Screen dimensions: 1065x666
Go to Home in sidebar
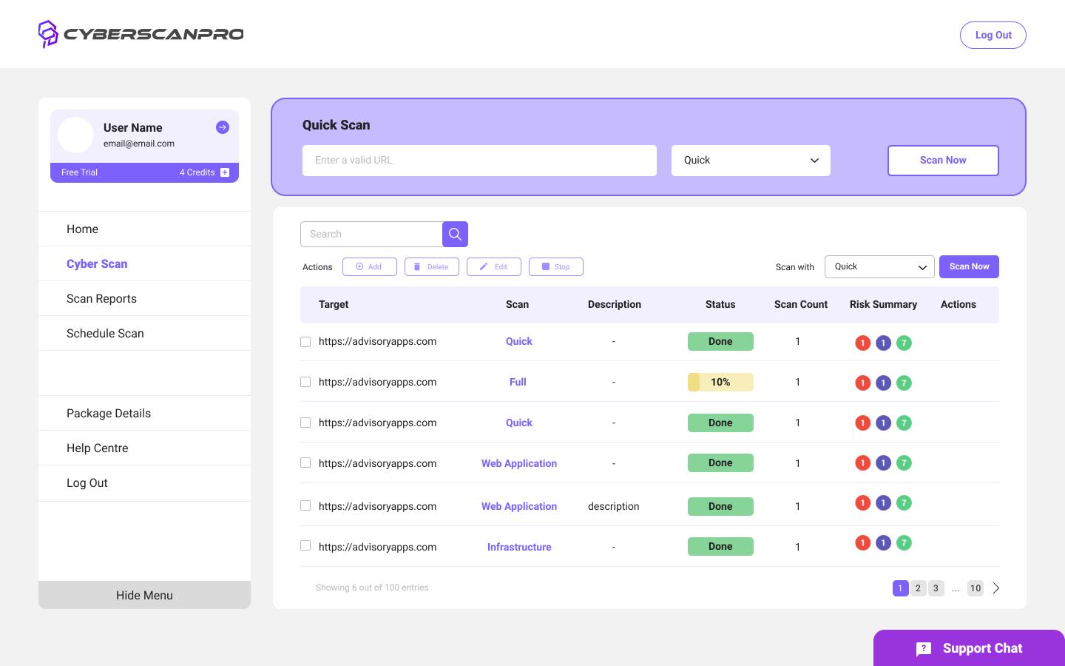(x=144, y=229)
